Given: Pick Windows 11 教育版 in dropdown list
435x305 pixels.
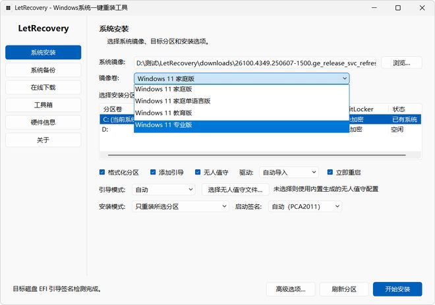Looking at the screenshot, I should click(x=242, y=113).
